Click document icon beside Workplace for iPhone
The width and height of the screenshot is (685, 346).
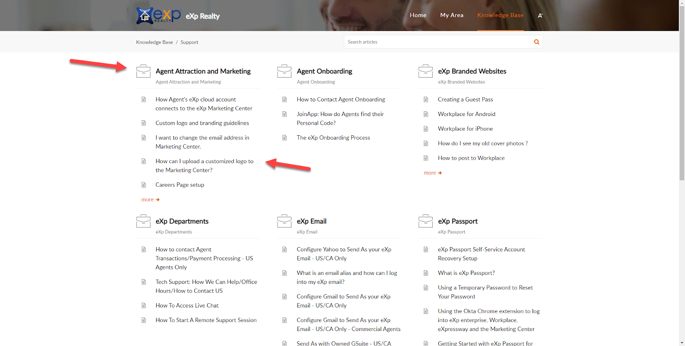click(x=426, y=128)
